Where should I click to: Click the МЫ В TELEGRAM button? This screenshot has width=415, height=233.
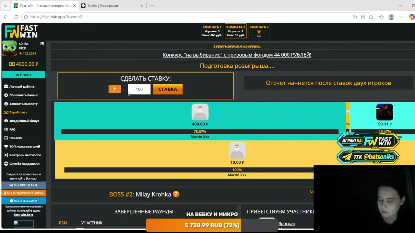[24, 201]
